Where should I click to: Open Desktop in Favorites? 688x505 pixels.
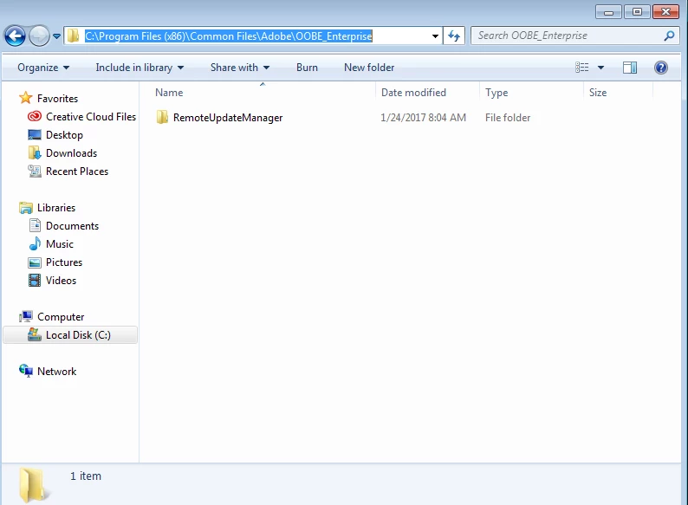(64, 135)
